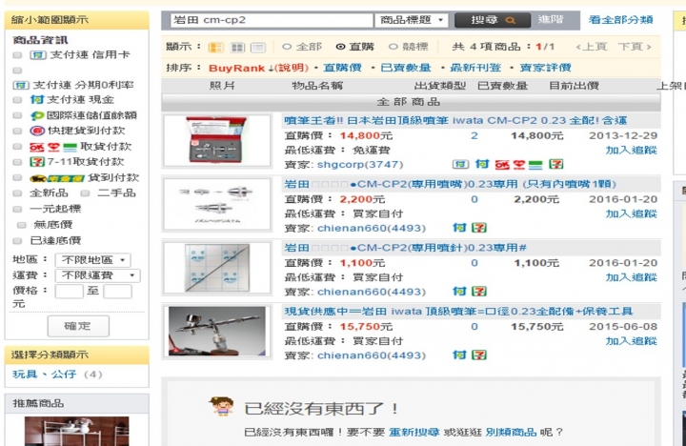Sort by BuyRank
Viewport: 686px width, 446px height.
[236, 69]
